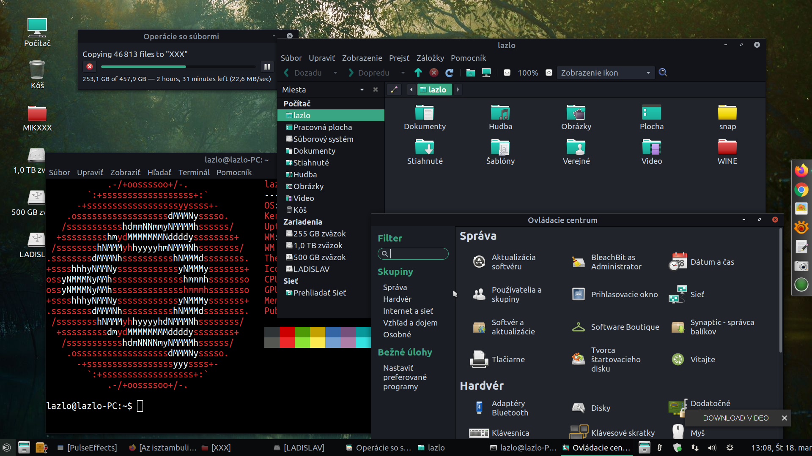
Task: Open the Zobrazenie ikon view dropdown
Action: [x=605, y=73]
